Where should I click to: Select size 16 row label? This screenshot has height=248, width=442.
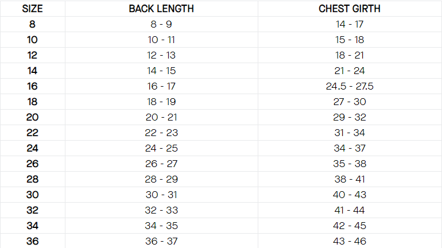(33, 86)
